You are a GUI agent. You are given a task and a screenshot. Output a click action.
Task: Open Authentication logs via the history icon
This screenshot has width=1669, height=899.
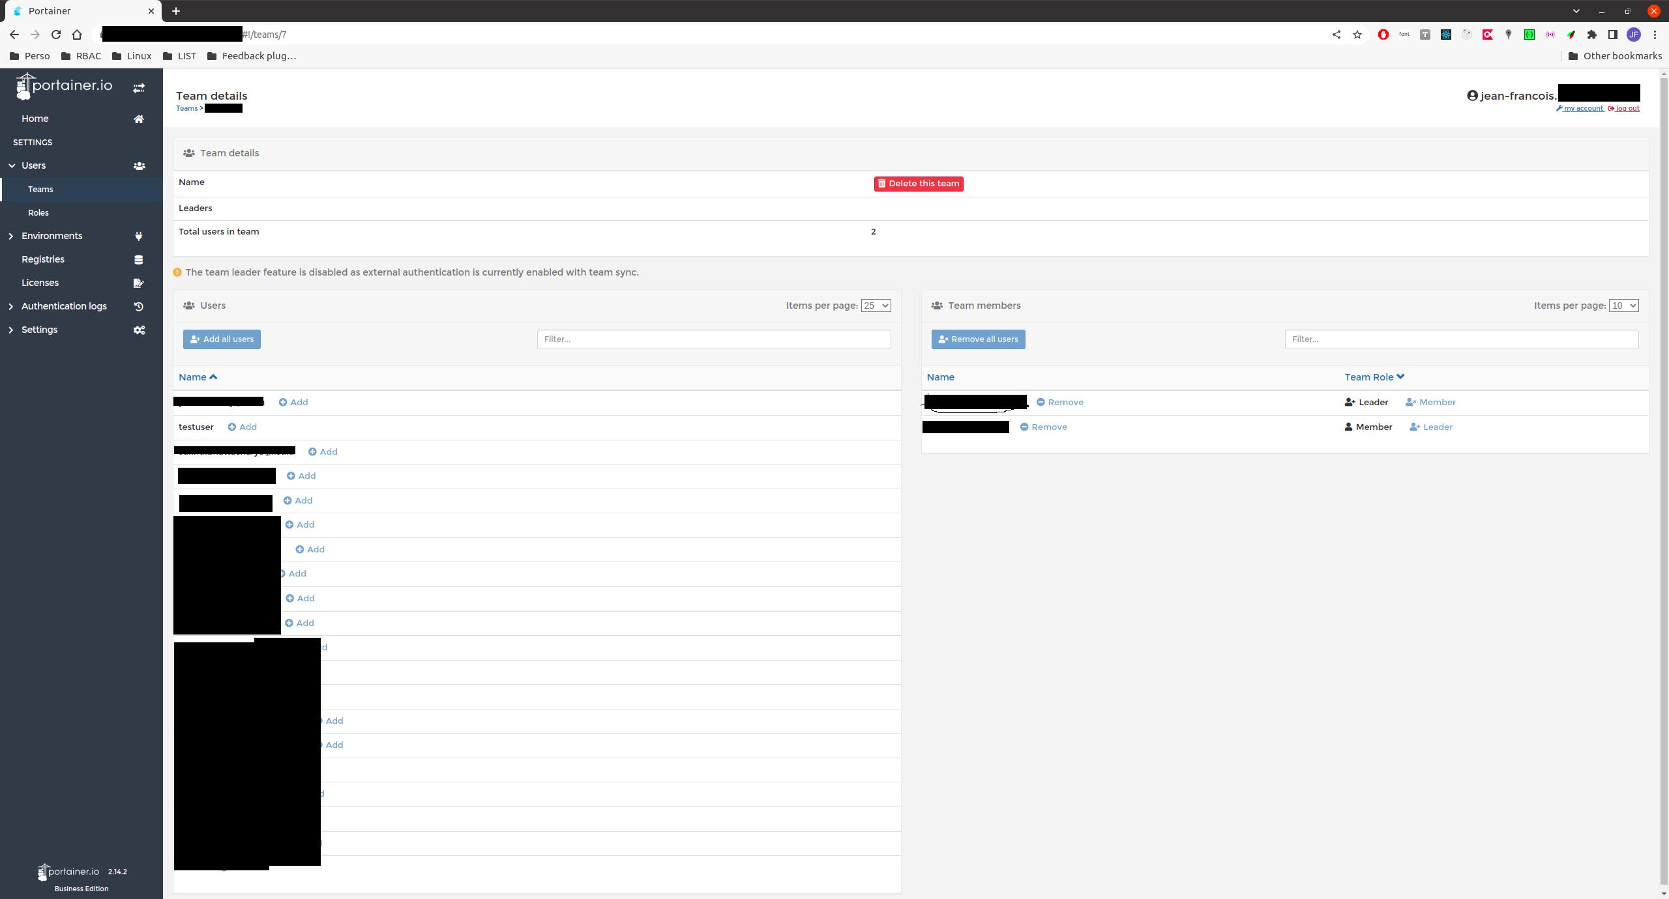139,306
